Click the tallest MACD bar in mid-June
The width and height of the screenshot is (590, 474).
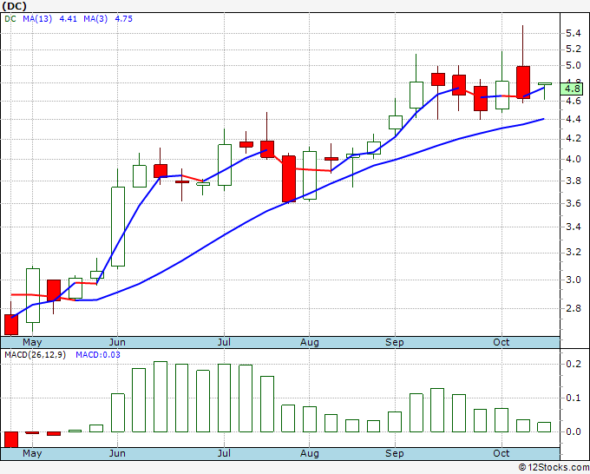pyautogui.click(x=161, y=397)
